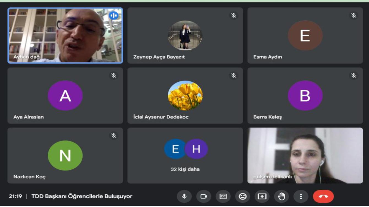369x207 pixels.
Task: Turn the camera on or off
Action: 204,196
